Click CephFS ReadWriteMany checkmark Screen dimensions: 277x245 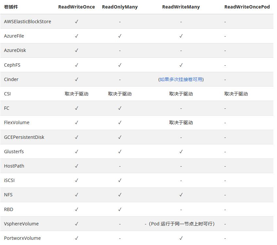(181, 65)
